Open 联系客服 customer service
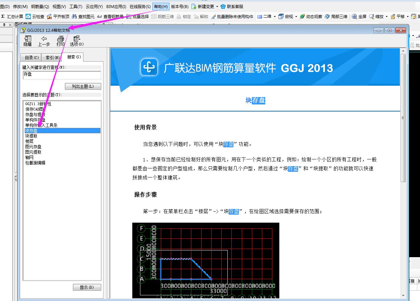This screenshot has width=420, height=301. [232, 6]
